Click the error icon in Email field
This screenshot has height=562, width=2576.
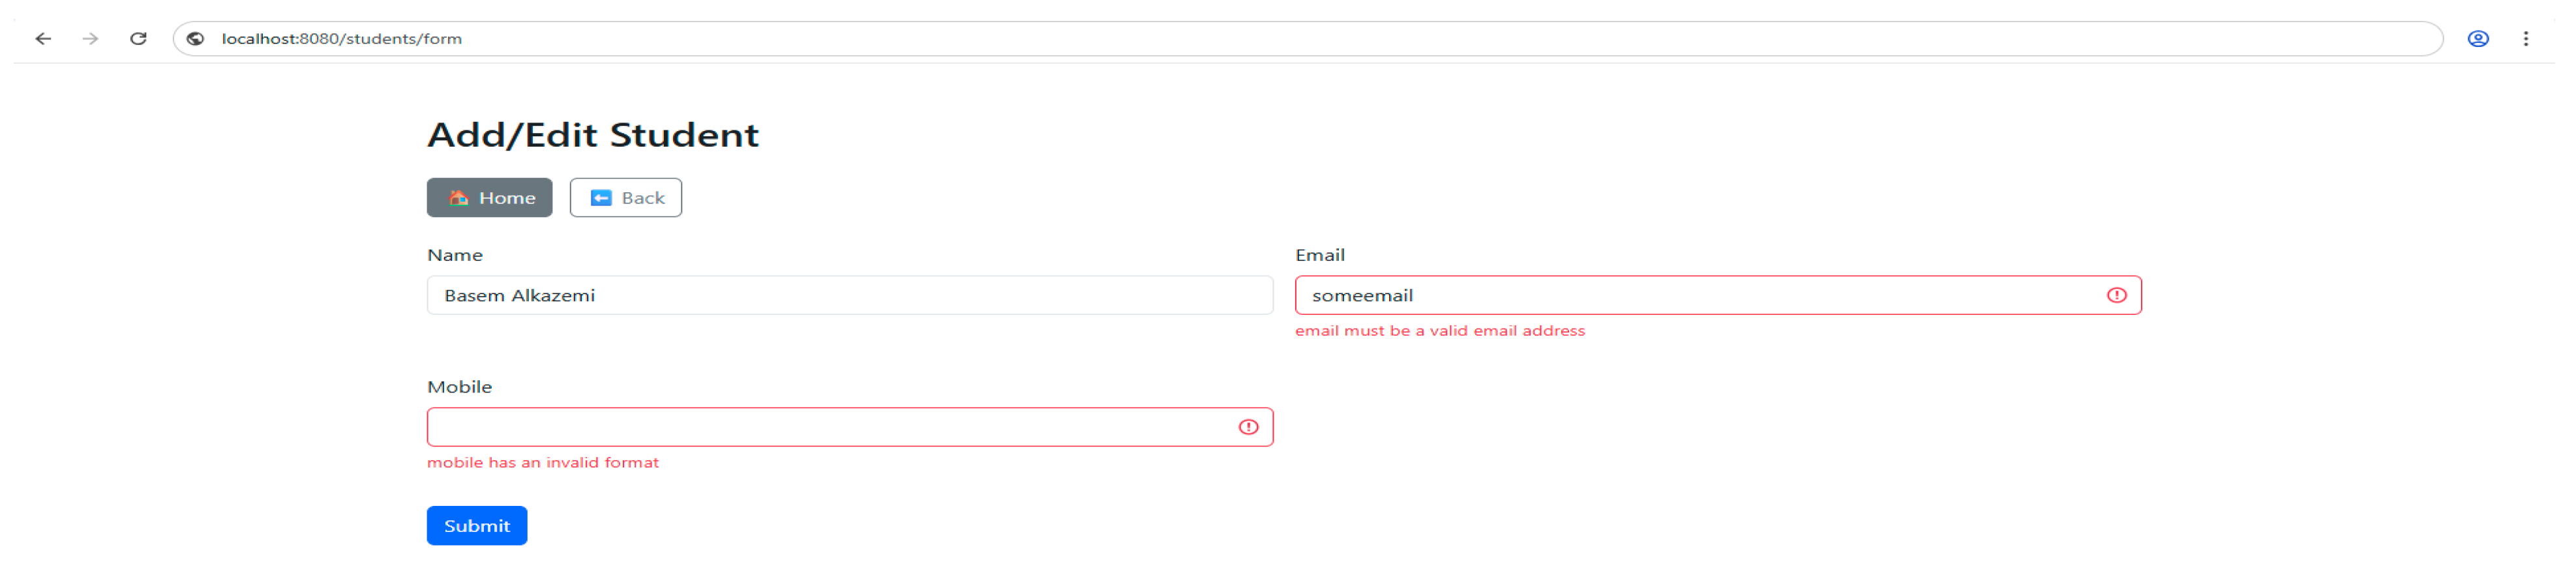tap(2116, 295)
